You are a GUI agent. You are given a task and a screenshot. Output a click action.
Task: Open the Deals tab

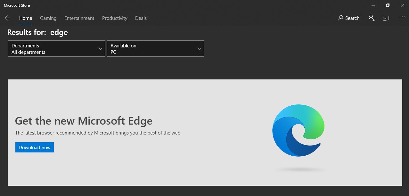141,18
